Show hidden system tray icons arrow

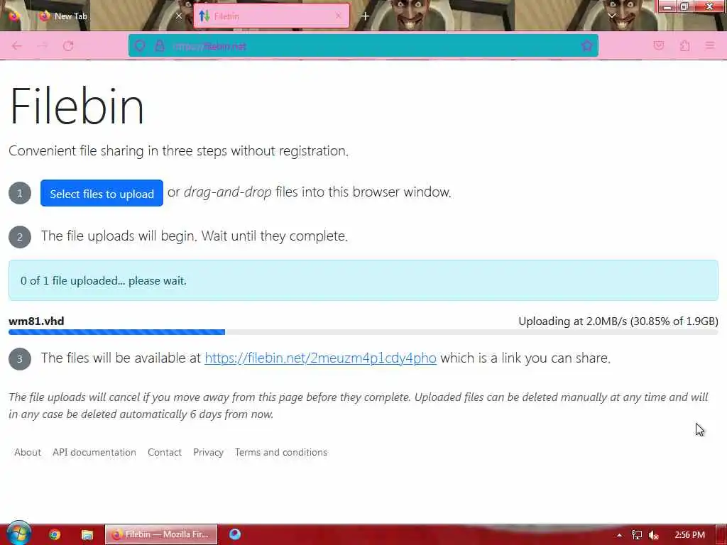[x=619, y=535]
